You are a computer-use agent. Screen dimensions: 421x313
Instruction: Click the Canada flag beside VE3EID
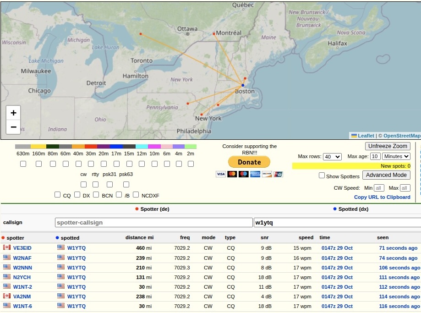click(7, 247)
